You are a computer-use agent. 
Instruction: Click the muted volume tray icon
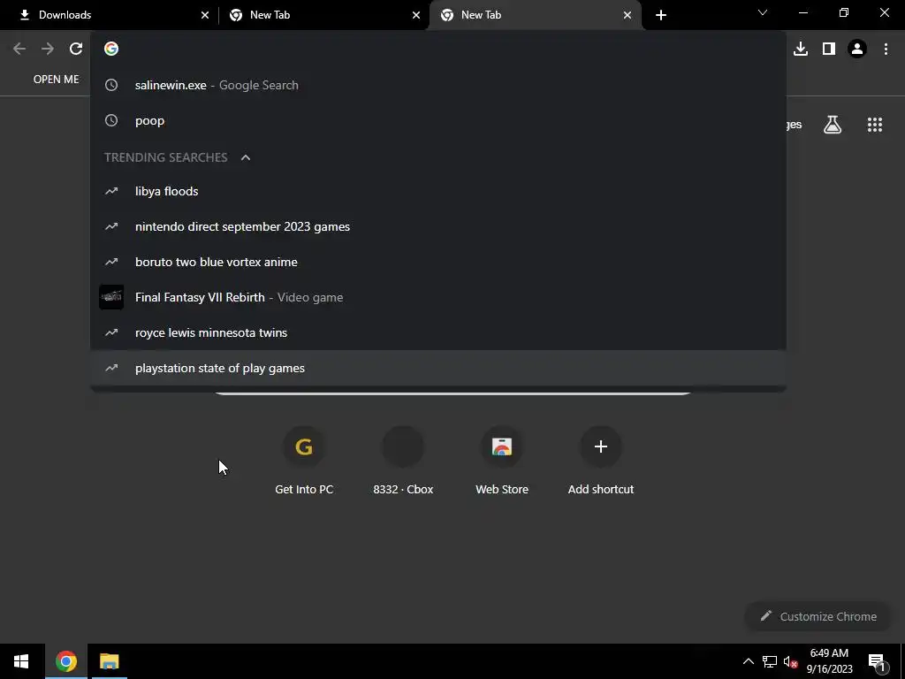791,661
